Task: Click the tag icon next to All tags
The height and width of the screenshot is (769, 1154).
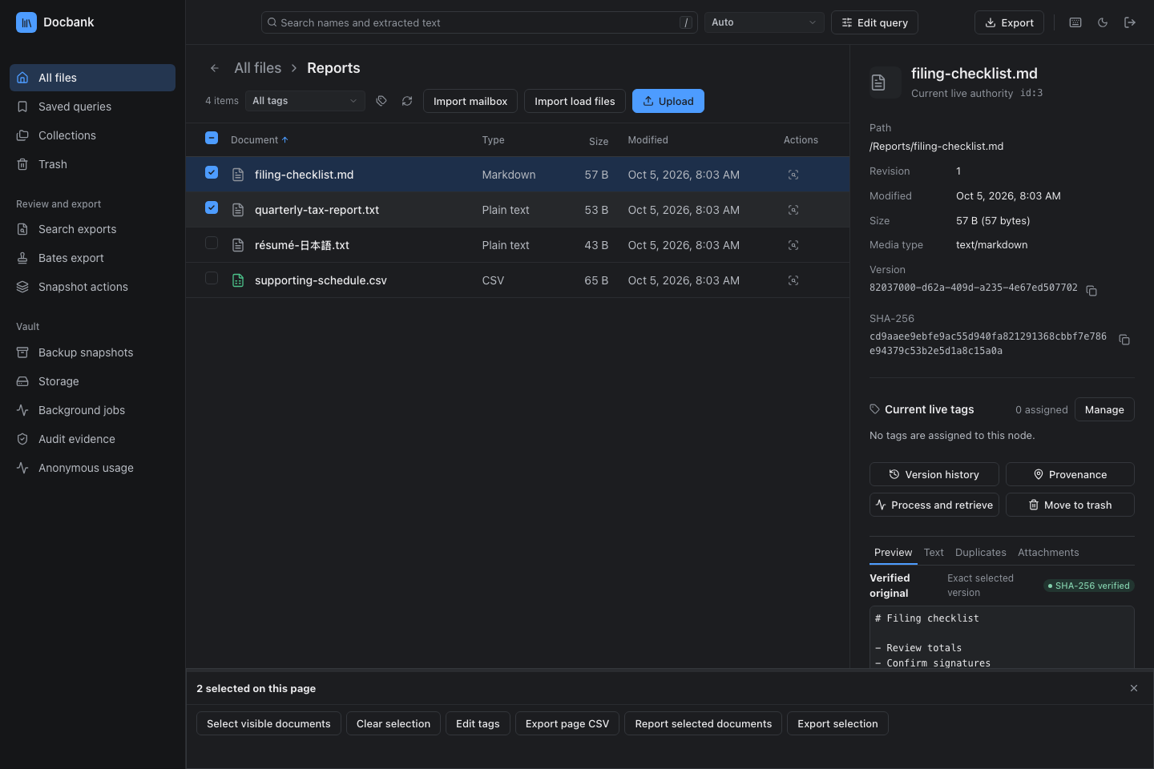Action: (x=381, y=101)
